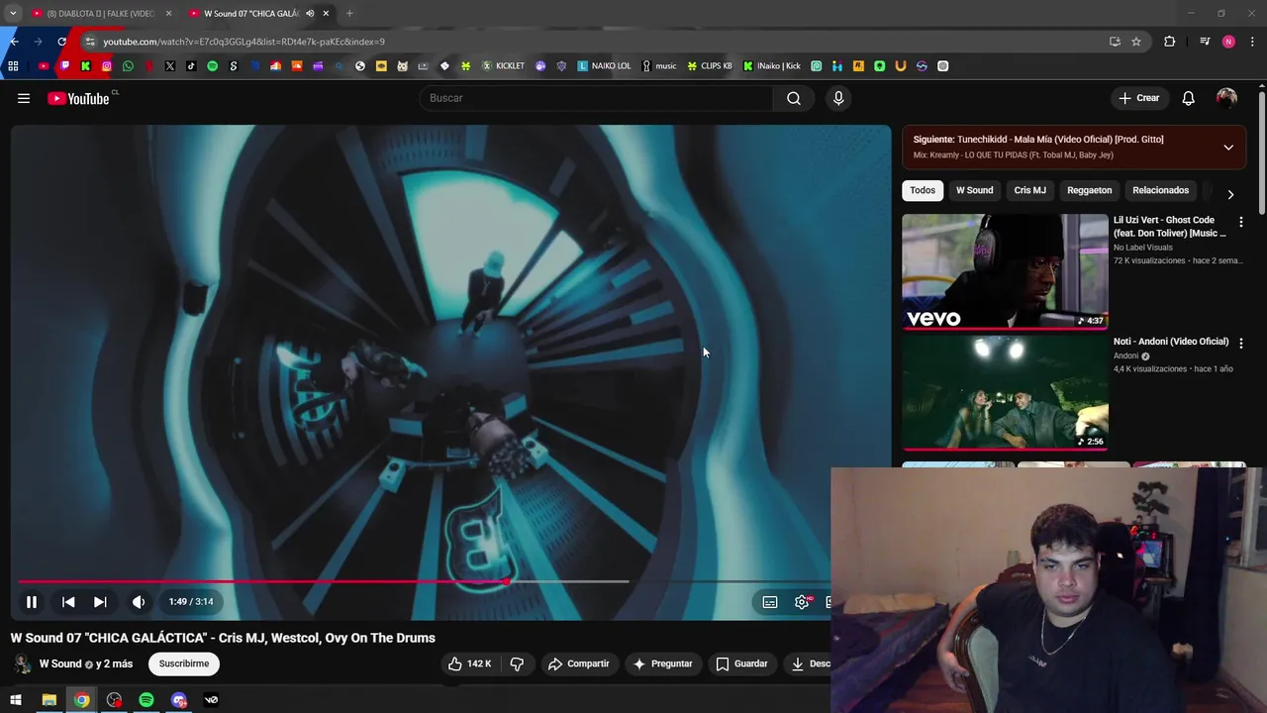1267x713 pixels.
Task: Select the W Sound filter chip
Action: 974,190
